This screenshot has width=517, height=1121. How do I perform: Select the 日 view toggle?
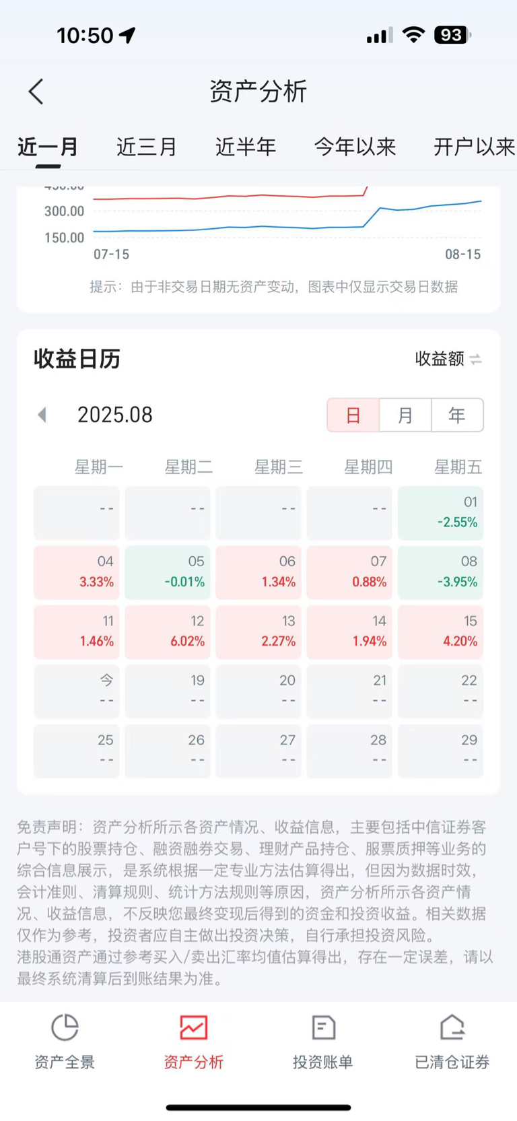tap(353, 415)
